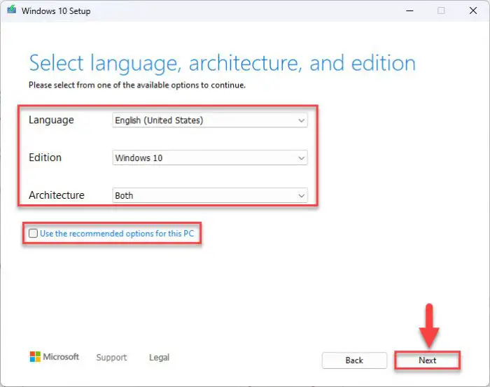Close the Windows 10 Setup window

coord(472,10)
